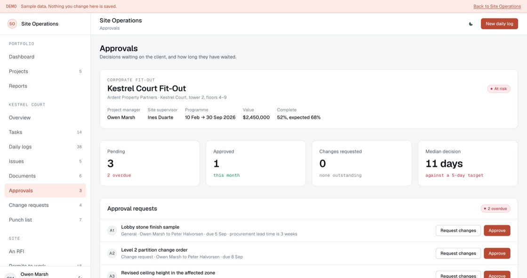Click the 52%, expected 68% completion value
The height and width of the screenshot is (278, 527).
(x=299, y=117)
